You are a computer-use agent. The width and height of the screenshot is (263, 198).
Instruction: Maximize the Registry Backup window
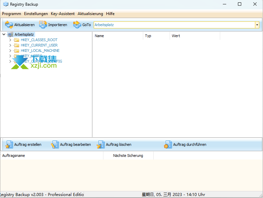(240, 4)
